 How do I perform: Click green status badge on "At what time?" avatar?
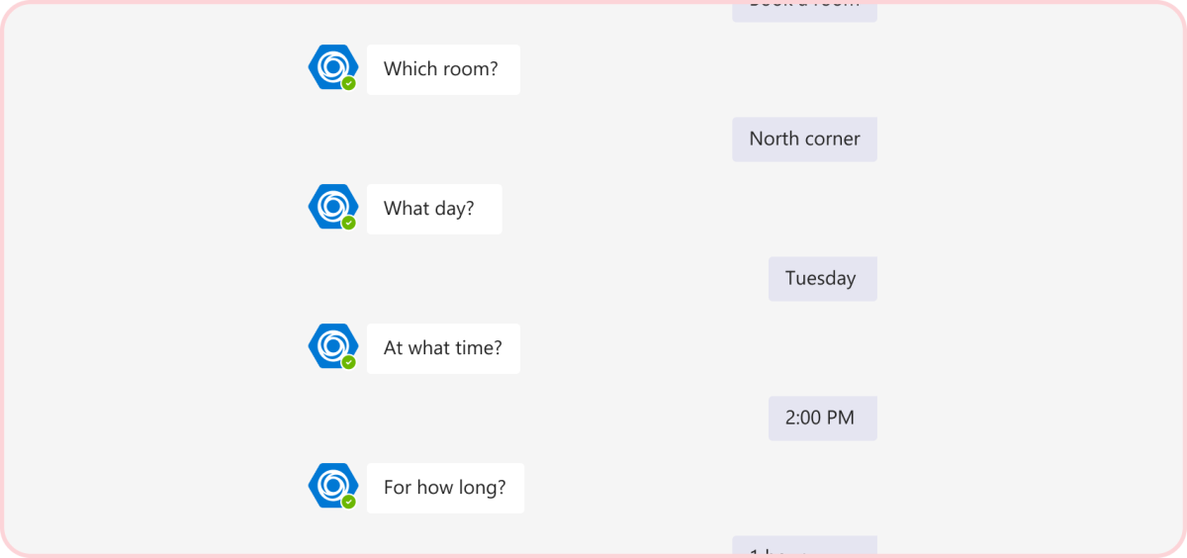point(348,363)
